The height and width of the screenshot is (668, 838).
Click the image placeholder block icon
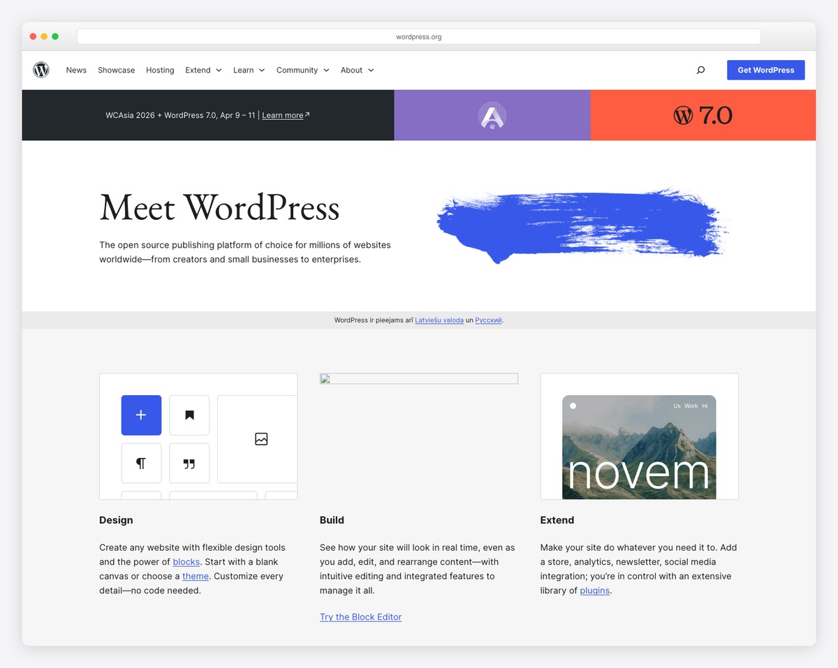pos(261,439)
